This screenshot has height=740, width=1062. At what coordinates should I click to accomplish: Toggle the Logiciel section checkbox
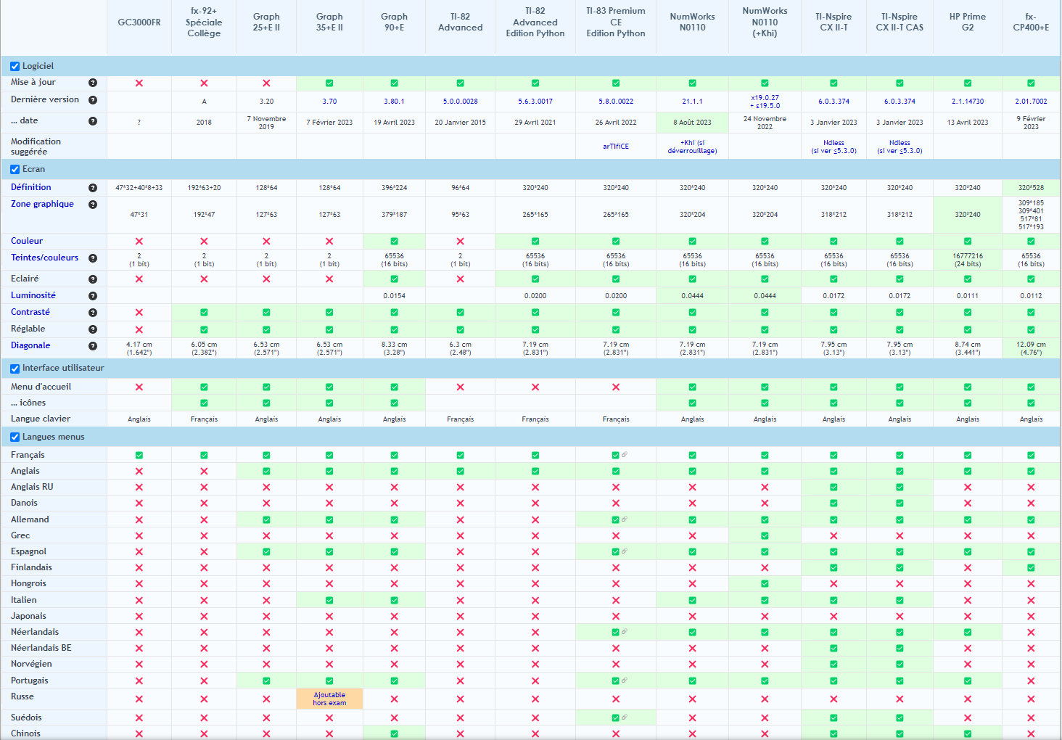tap(15, 67)
